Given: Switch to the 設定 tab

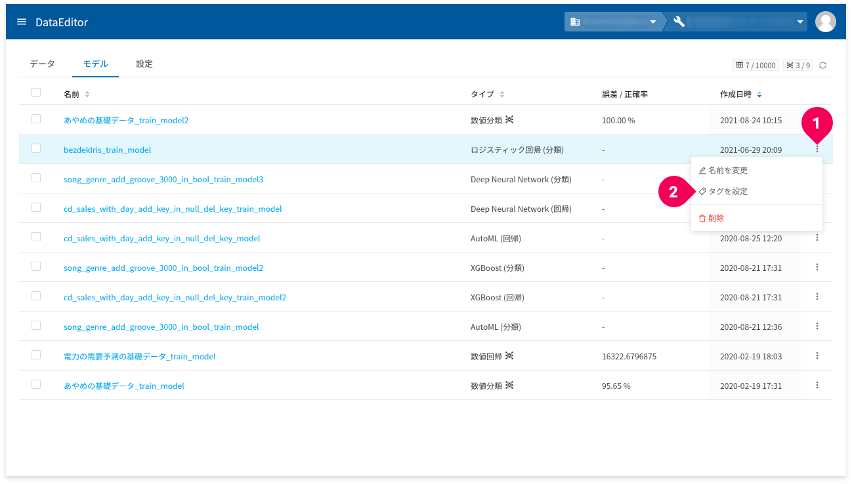Looking at the screenshot, I should 144,64.
